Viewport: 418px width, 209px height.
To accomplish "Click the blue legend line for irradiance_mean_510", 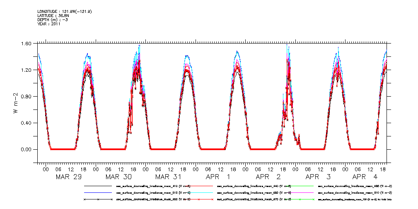I will tap(98, 192).
